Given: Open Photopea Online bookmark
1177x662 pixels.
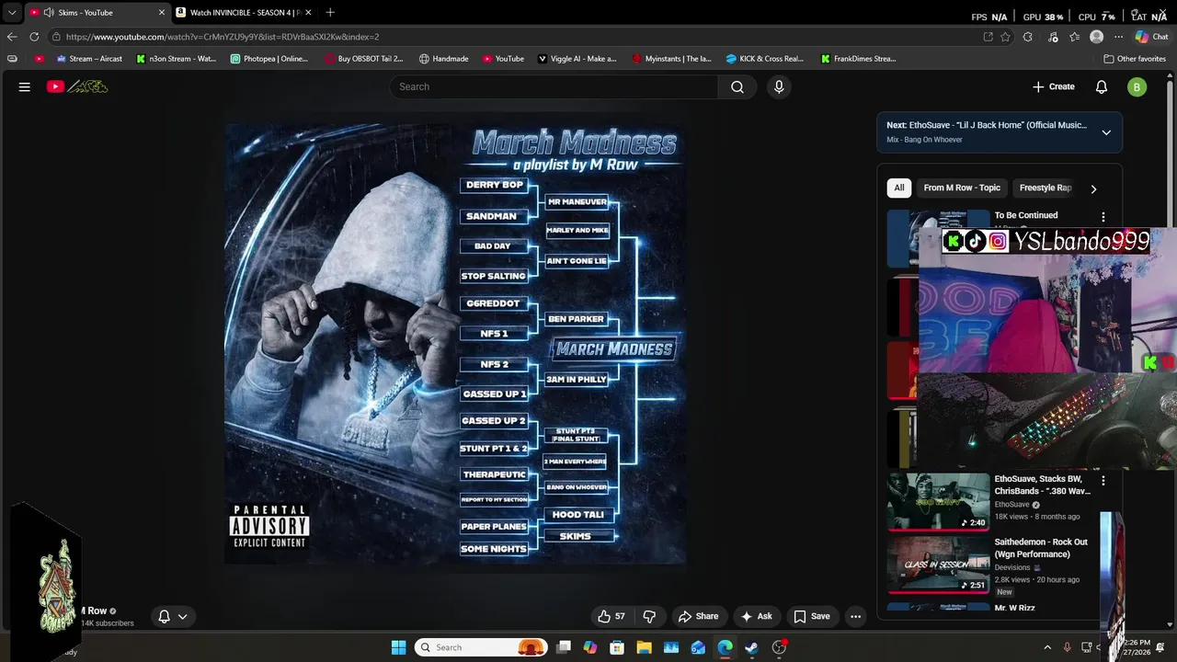Looking at the screenshot, I should point(269,59).
